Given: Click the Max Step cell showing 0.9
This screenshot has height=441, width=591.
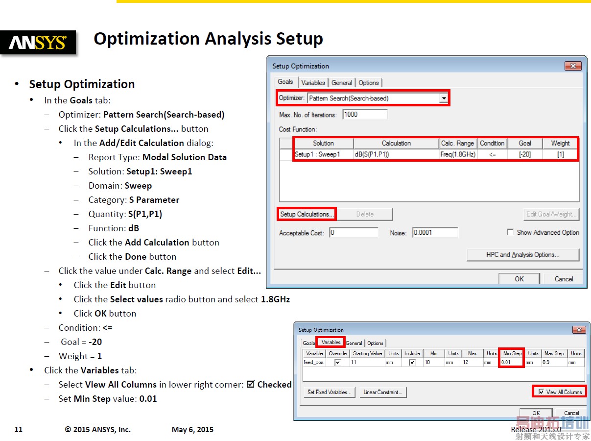Looking at the screenshot, I should pos(554,363).
